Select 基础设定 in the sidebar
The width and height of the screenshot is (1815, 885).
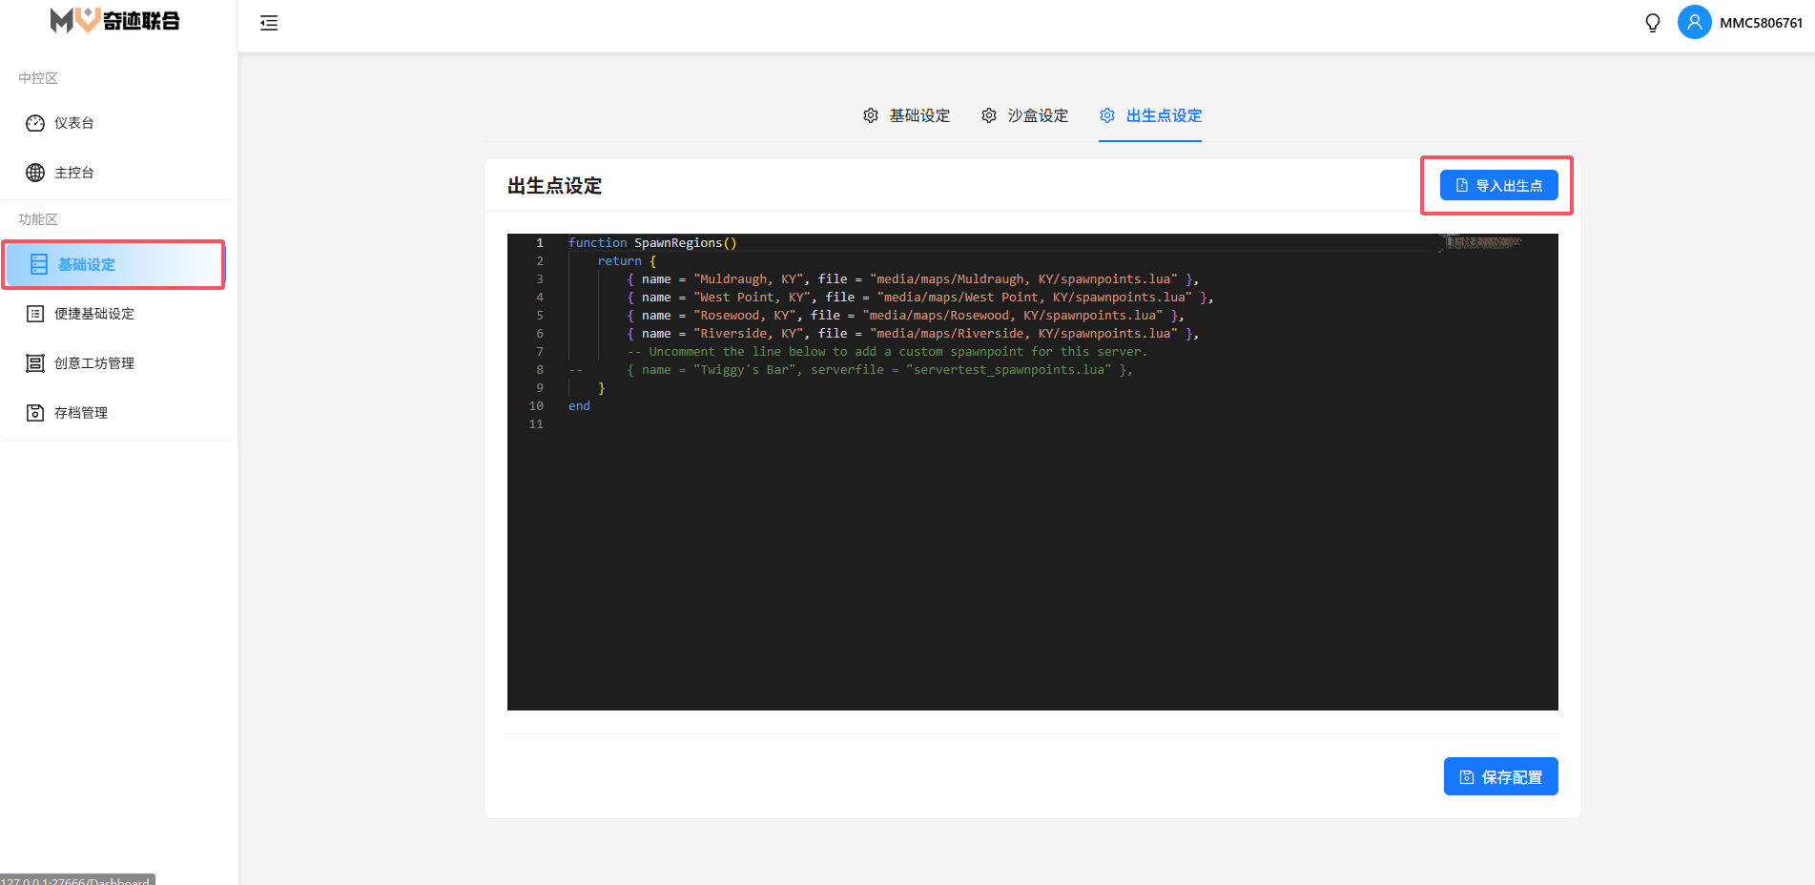(86, 264)
